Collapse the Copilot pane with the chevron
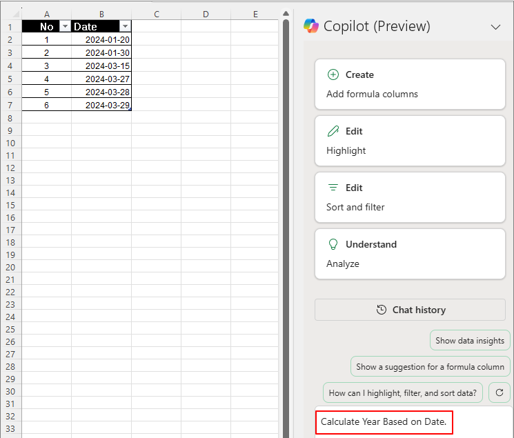Screen dimensions: 514x438 495,27
